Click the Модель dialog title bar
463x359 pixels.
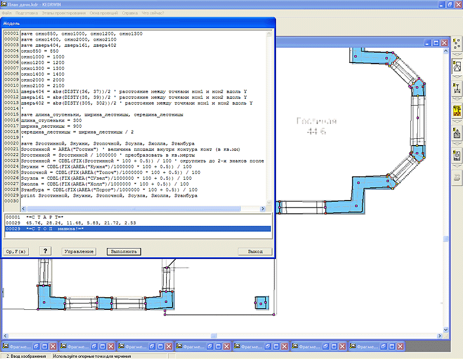click(138, 23)
